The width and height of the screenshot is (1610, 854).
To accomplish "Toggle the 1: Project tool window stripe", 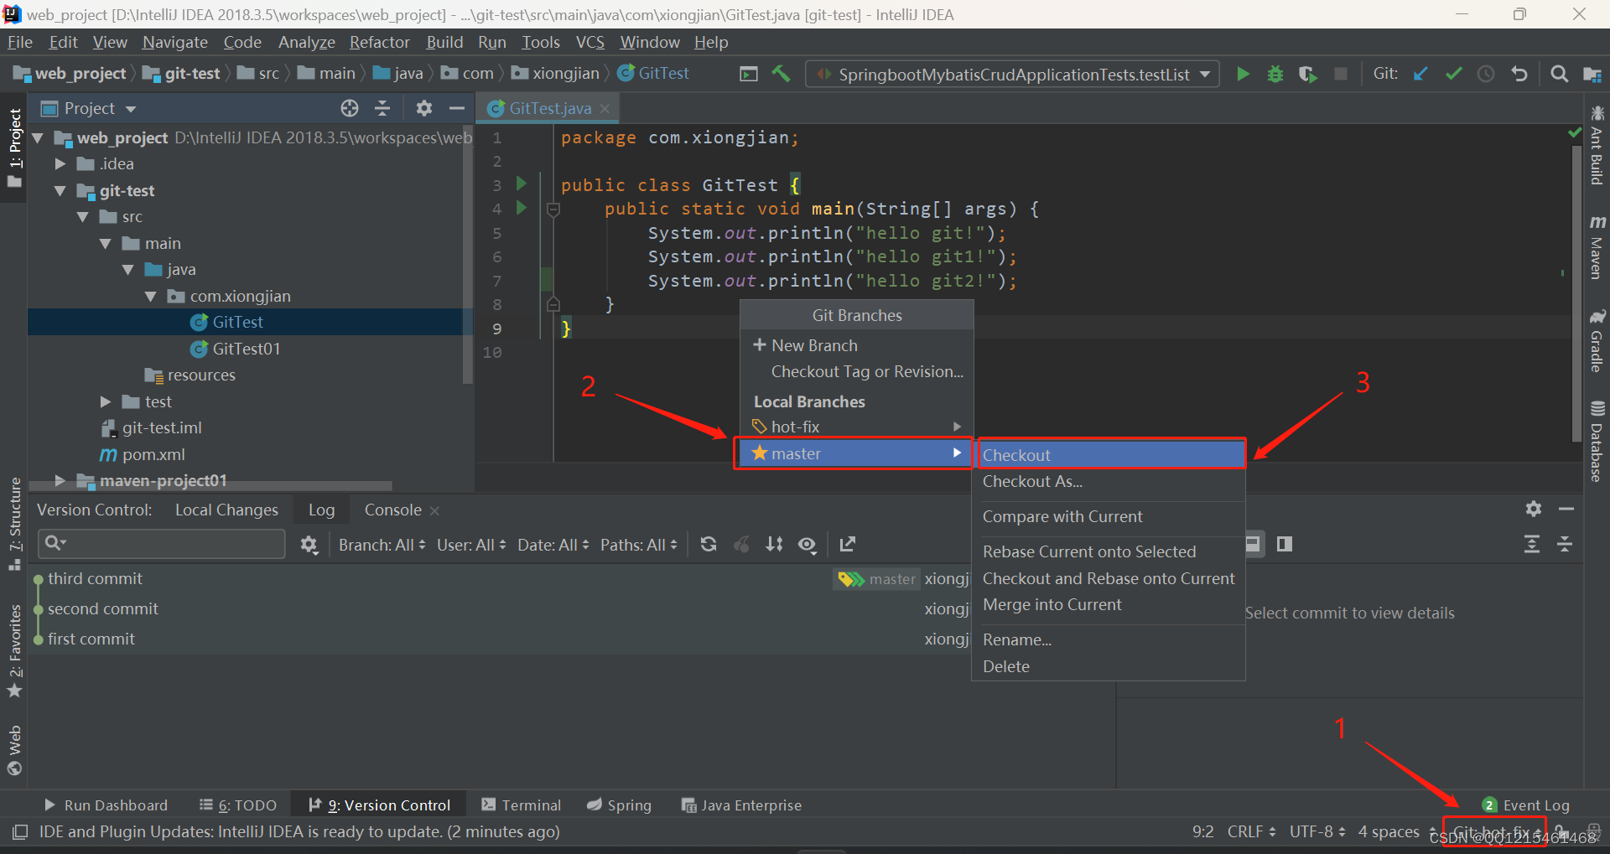I will (14, 148).
